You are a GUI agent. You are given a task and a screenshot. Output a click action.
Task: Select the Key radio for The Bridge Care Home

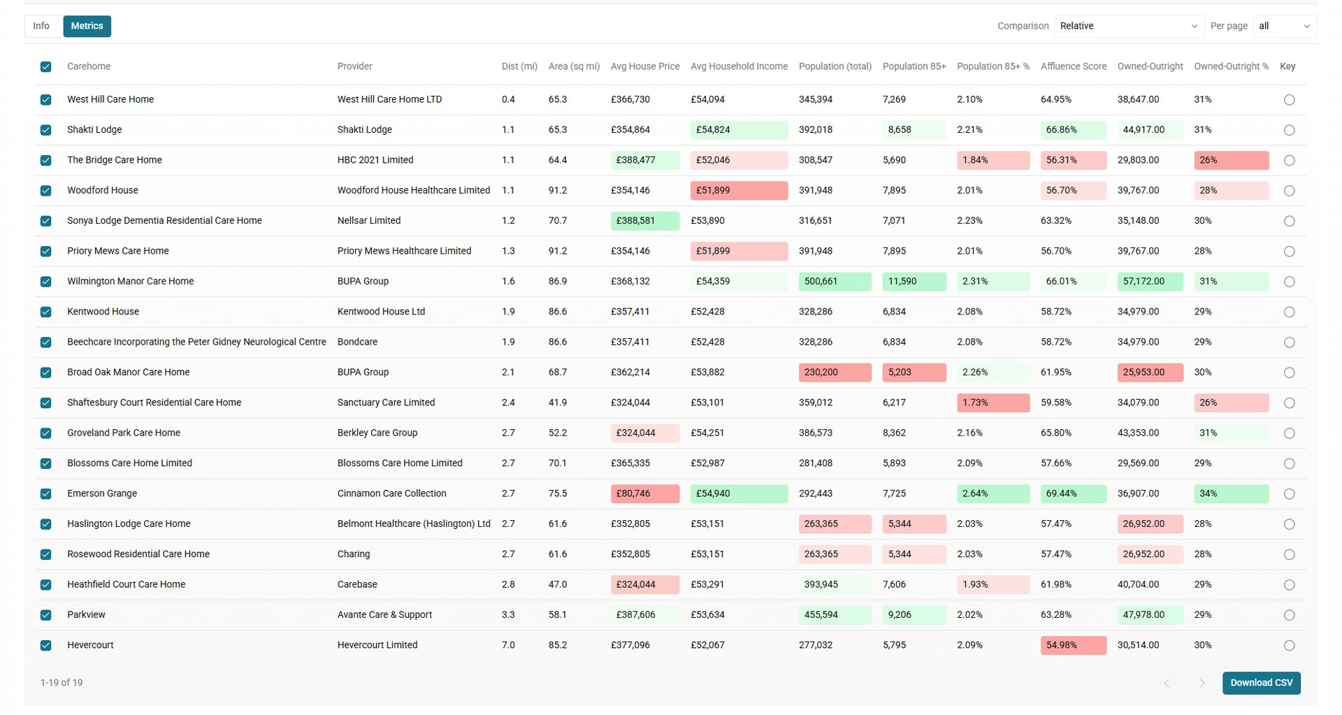pyautogui.click(x=1289, y=160)
